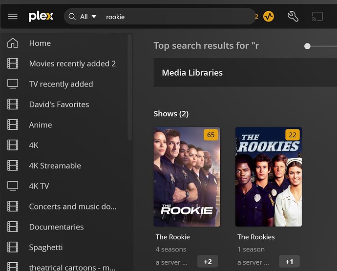Click the Cast to device icon

[x=317, y=17]
